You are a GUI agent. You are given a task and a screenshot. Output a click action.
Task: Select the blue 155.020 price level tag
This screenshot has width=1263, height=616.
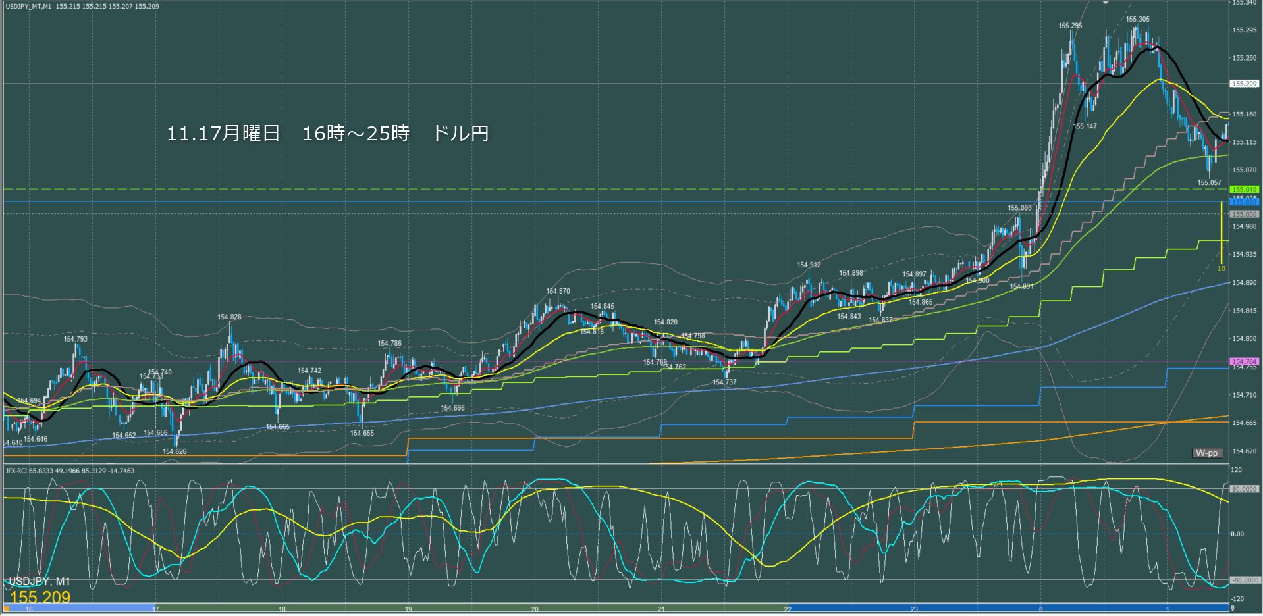(x=1244, y=202)
